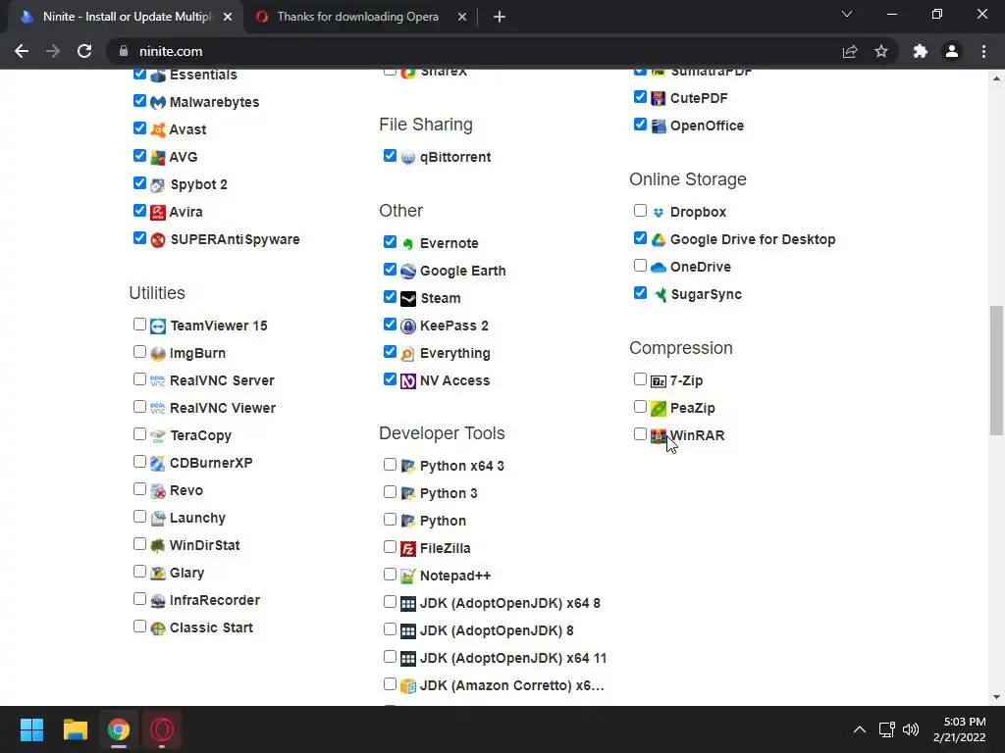The image size is (1005, 753).
Task: Open Opera browser from the taskbar
Action: (x=162, y=729)
